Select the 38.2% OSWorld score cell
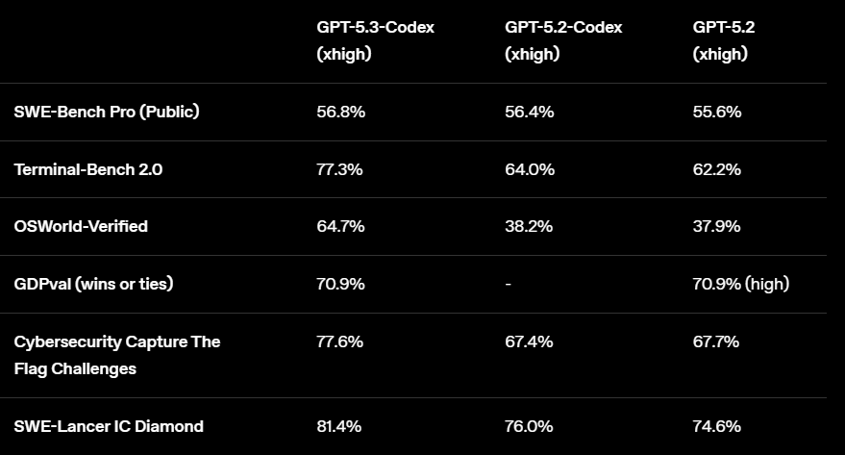The height and width of the screenshot is (455, 845). 529,226
